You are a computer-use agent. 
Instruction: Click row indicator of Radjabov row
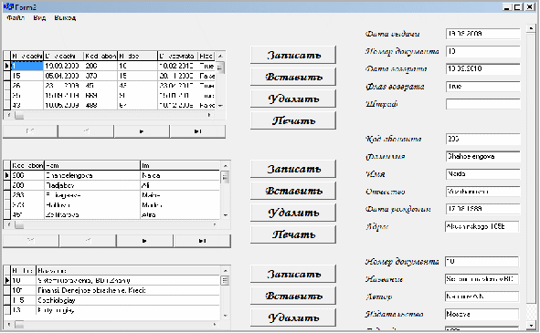point(7,185)
